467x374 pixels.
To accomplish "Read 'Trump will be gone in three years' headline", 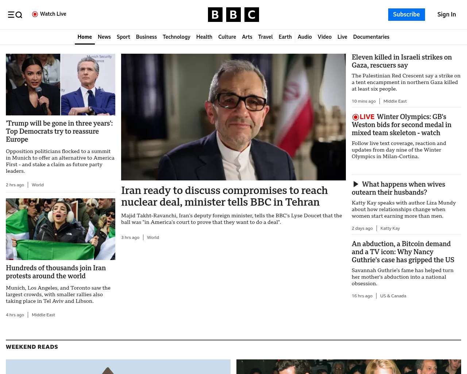I will tap(59, 131).
